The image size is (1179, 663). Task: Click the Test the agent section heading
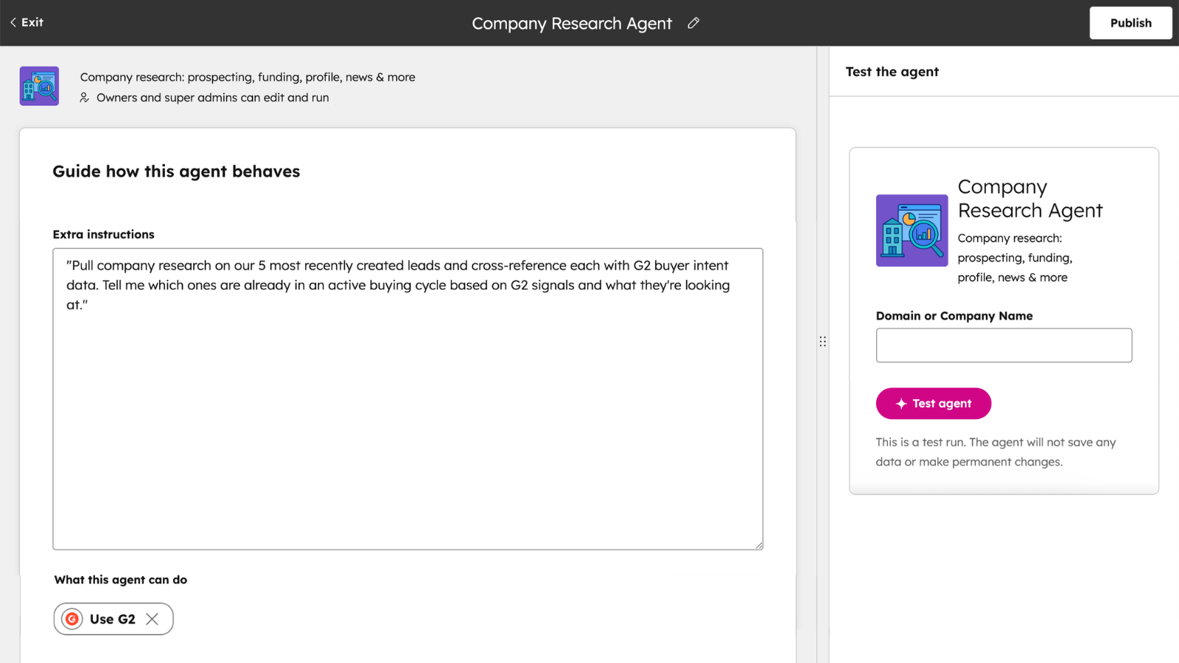coord(892,71)
